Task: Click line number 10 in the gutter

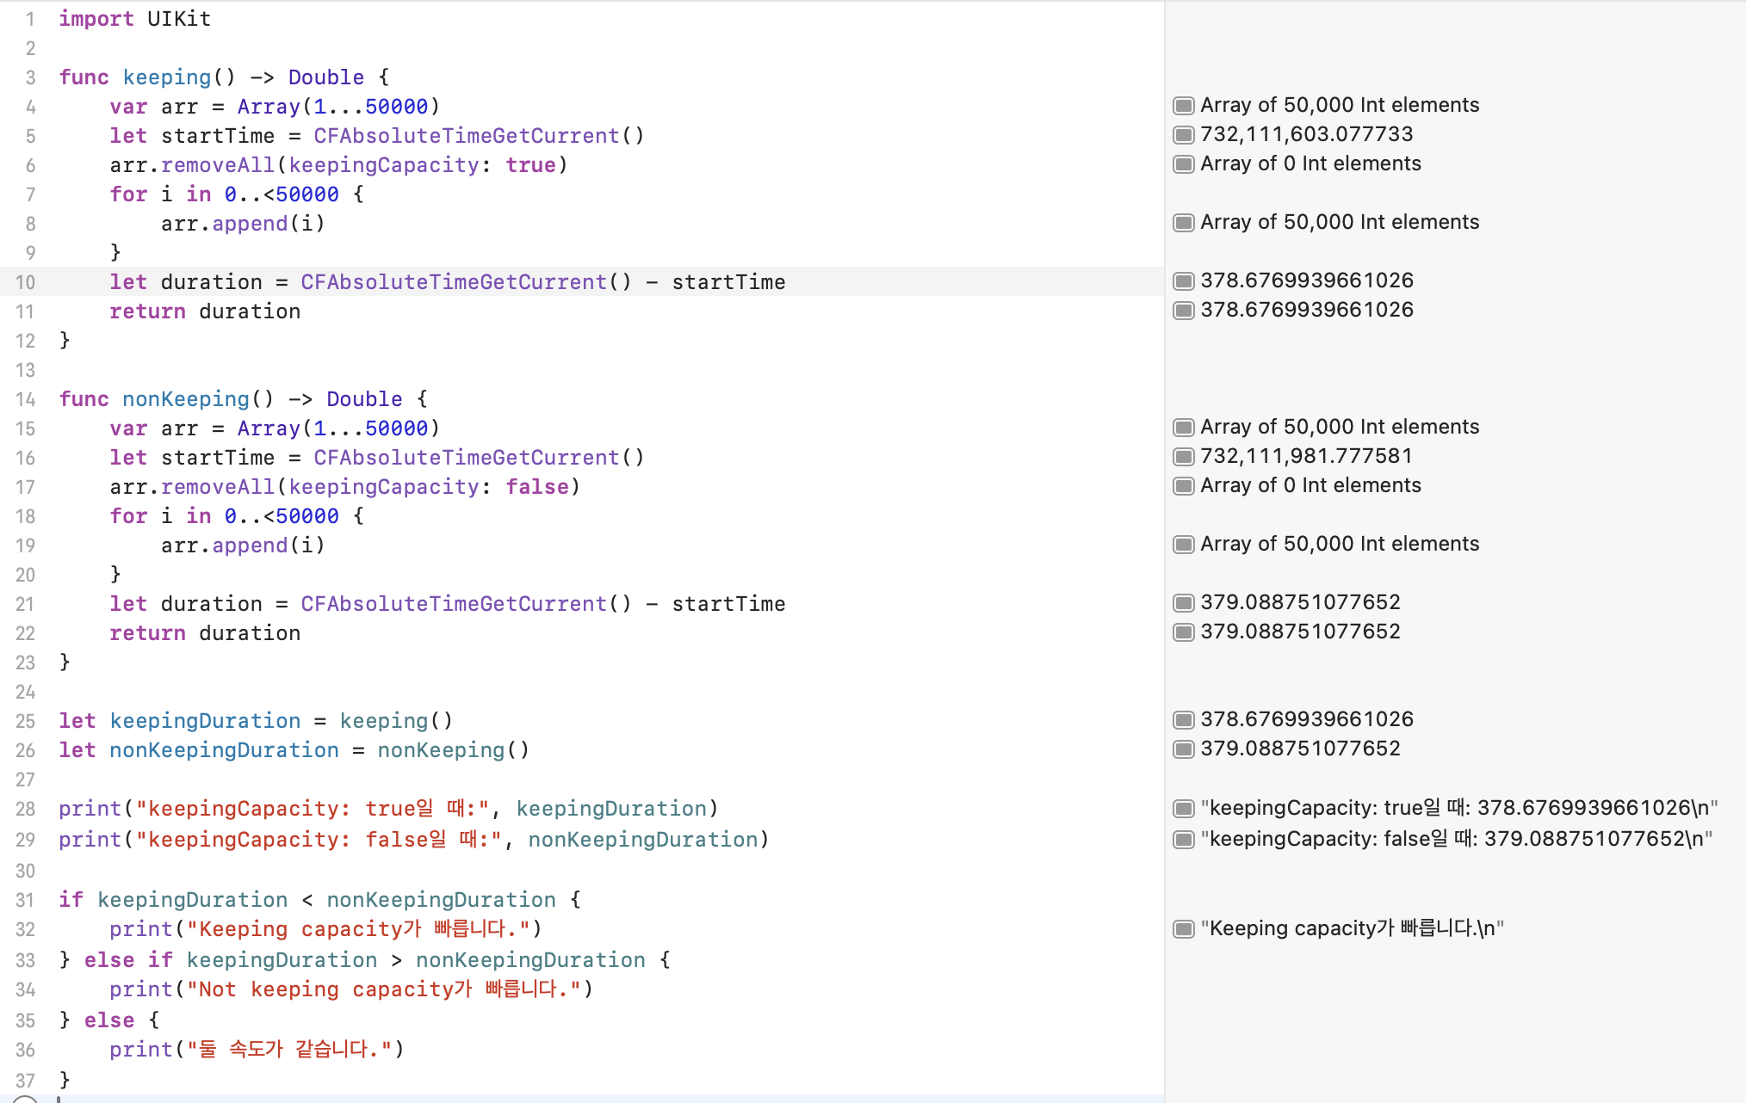Action: pyautogui.click(x=26, y=282)
